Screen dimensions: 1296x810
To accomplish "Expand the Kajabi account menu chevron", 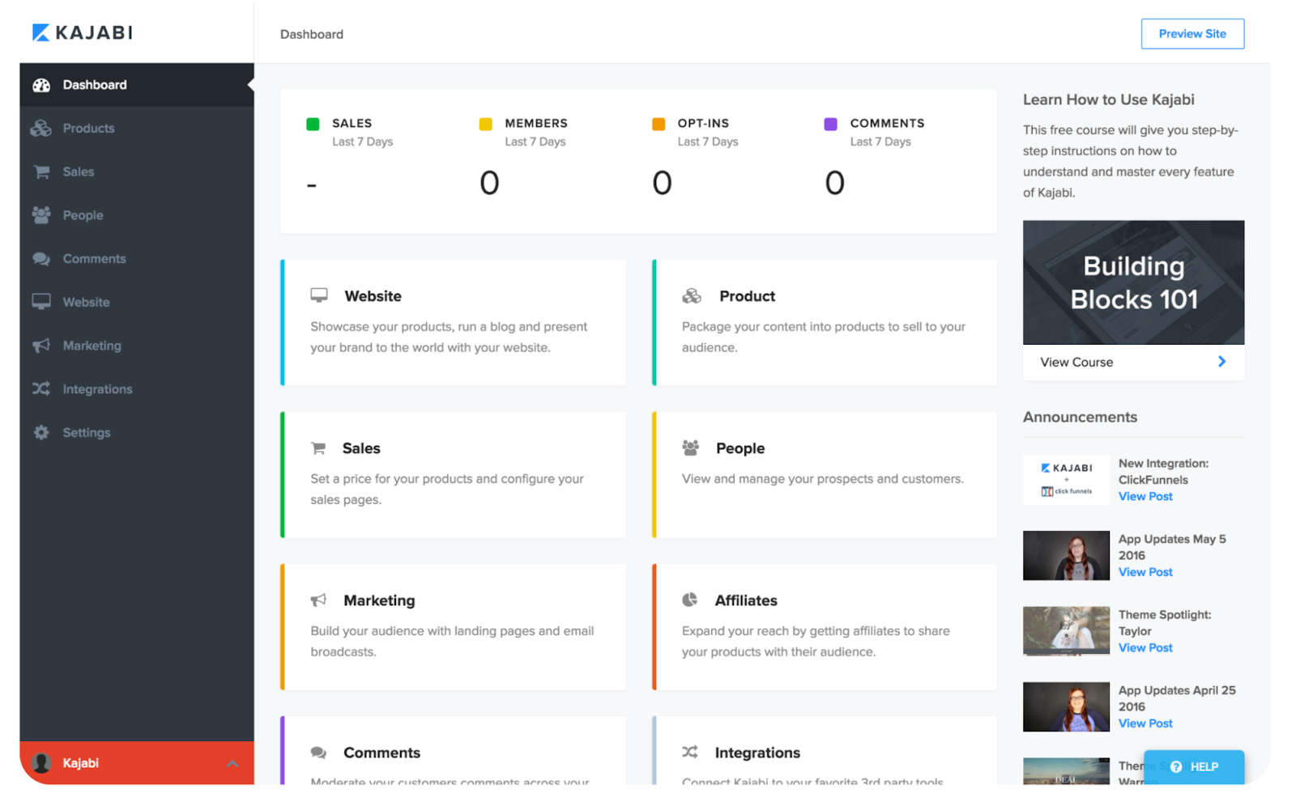I will (232, 764).
